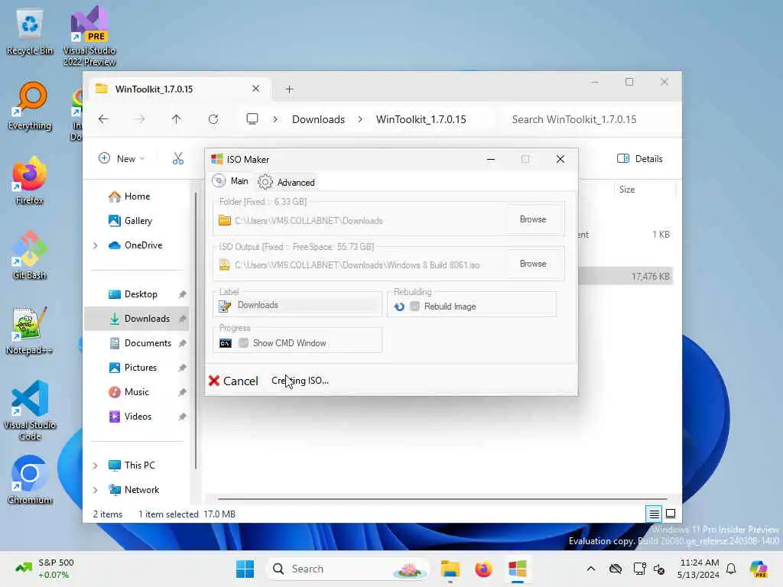Click the Label text field in ISO Maker
The height and width of the screenshot is (587, 783).
pyautogui.click(x=309, y=305)
